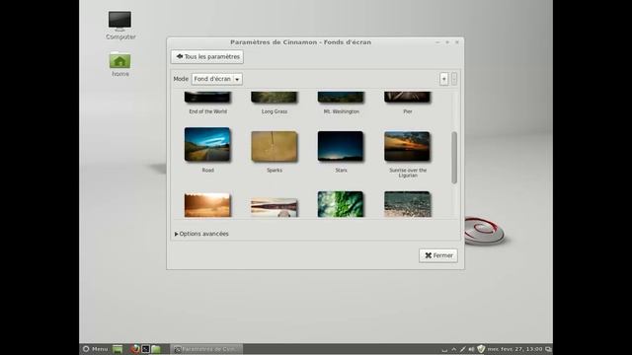
Task: Minimize the Paramètres de Cinnamon window
Action: click(437, 42)
